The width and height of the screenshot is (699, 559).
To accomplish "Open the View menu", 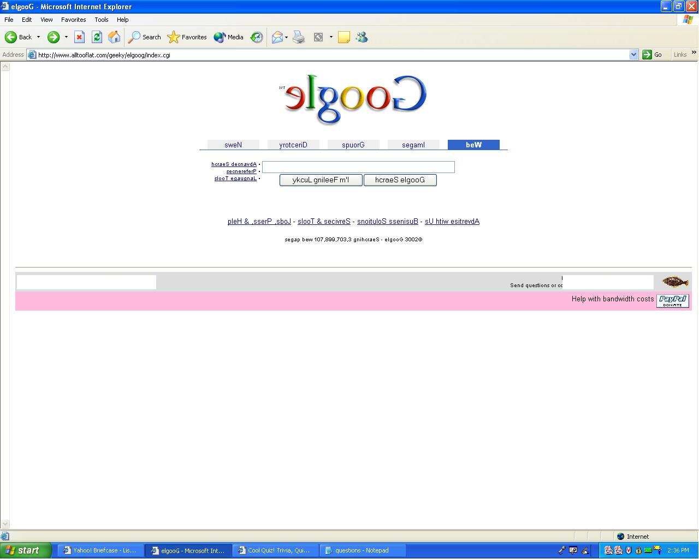I will point(46,20).
